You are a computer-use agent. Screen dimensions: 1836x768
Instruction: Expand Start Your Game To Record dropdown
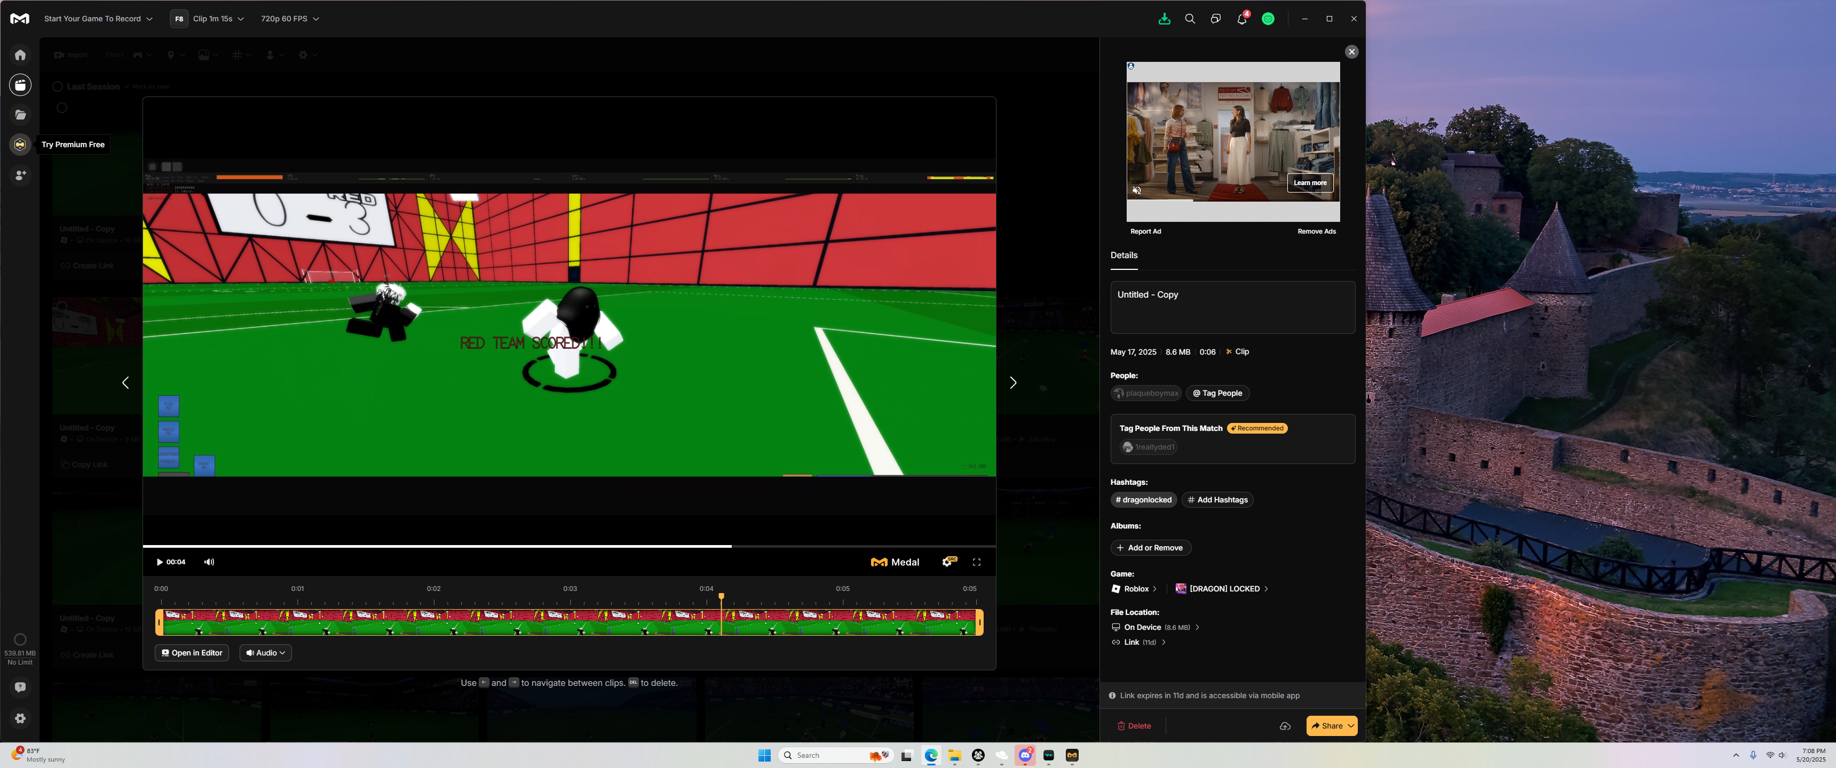98,19
